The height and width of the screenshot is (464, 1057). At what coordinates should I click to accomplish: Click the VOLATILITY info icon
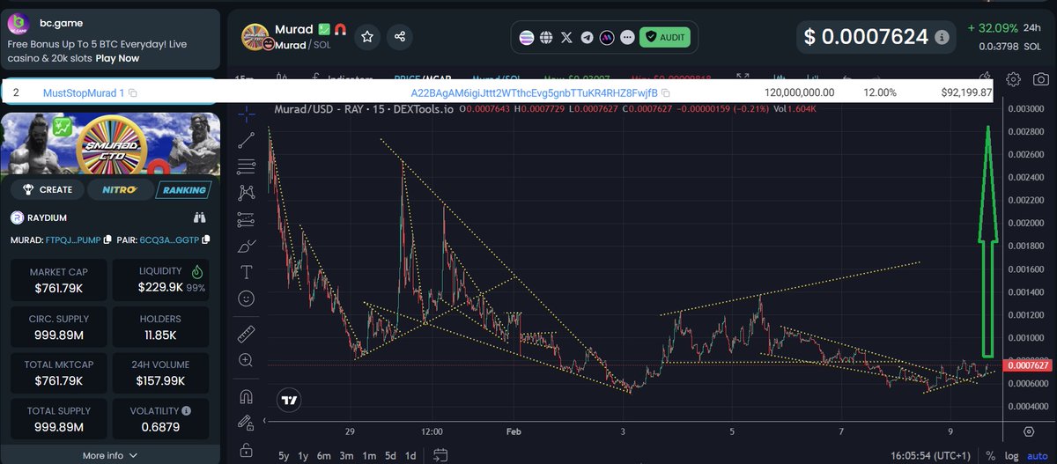point(186,410)
